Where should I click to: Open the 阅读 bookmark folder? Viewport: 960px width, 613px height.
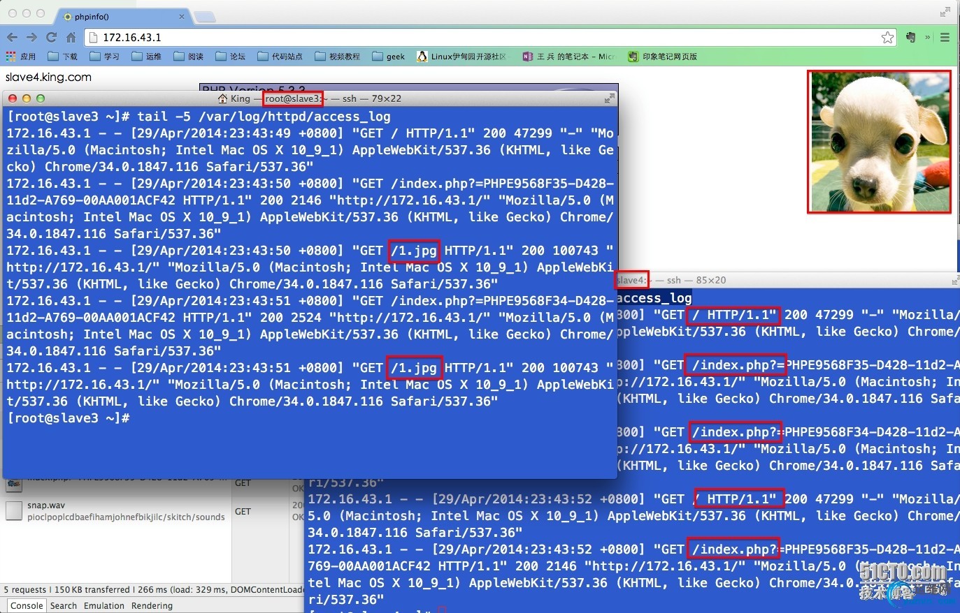pyautogui.click(x=189, y=57)
